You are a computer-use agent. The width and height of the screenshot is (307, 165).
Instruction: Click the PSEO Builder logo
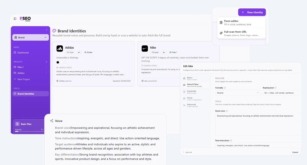click(x=25, y=19)
